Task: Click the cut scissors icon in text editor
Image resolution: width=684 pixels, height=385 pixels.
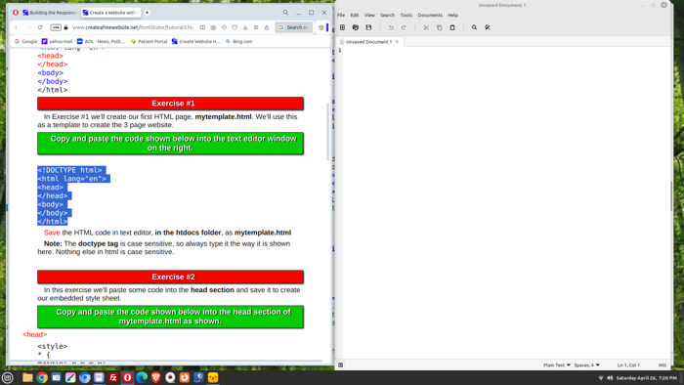Action: pos(426,27)
